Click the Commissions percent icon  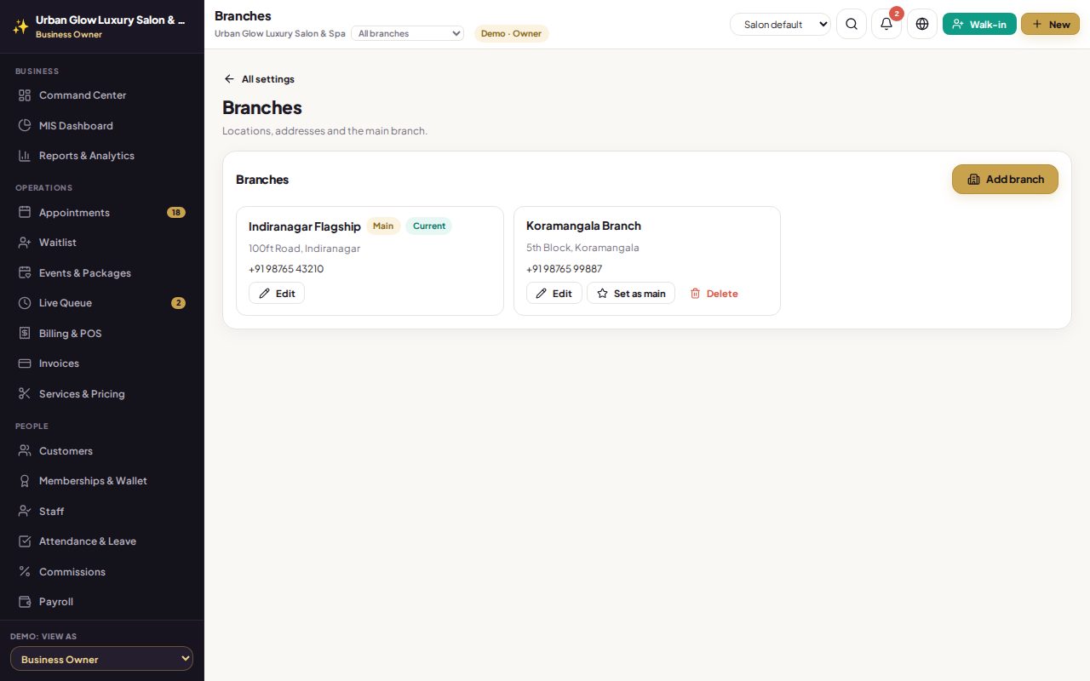[25, 571]
